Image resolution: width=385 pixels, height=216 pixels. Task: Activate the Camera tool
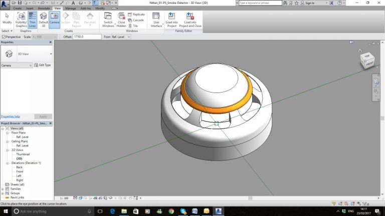54,18
